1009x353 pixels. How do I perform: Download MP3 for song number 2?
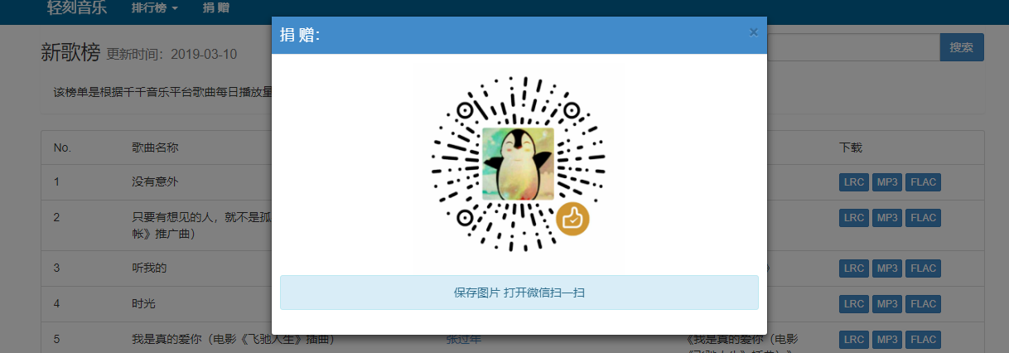point(886,218)
